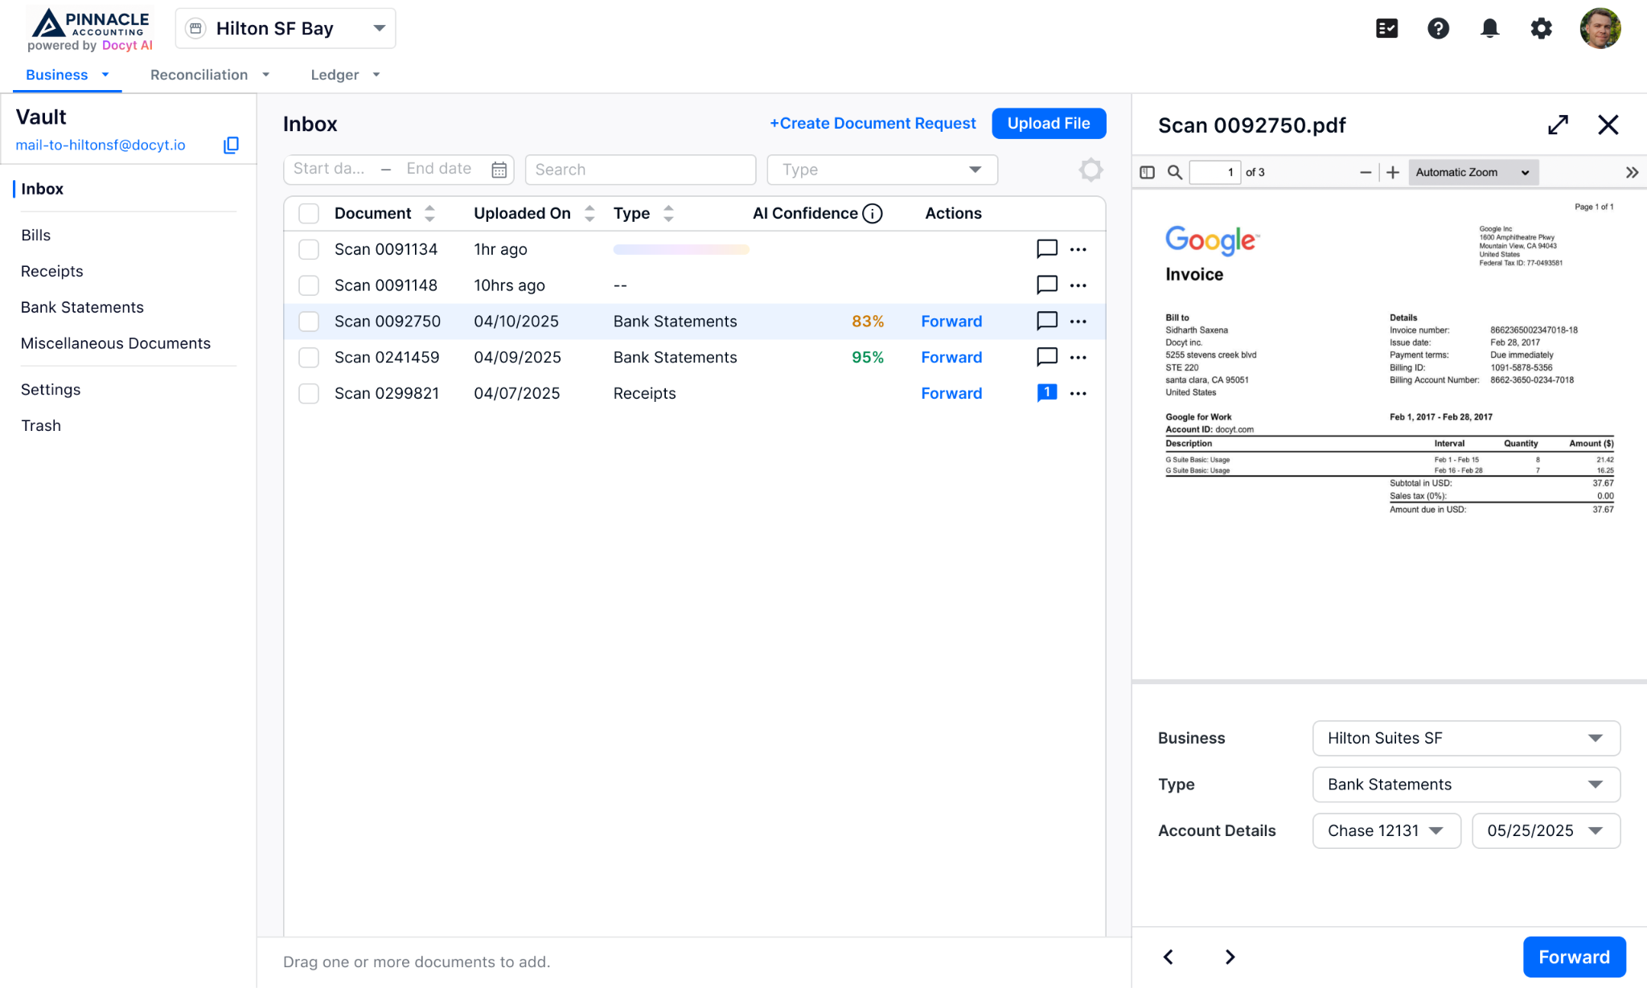Select all documents header checkbox

coord(309,213)
